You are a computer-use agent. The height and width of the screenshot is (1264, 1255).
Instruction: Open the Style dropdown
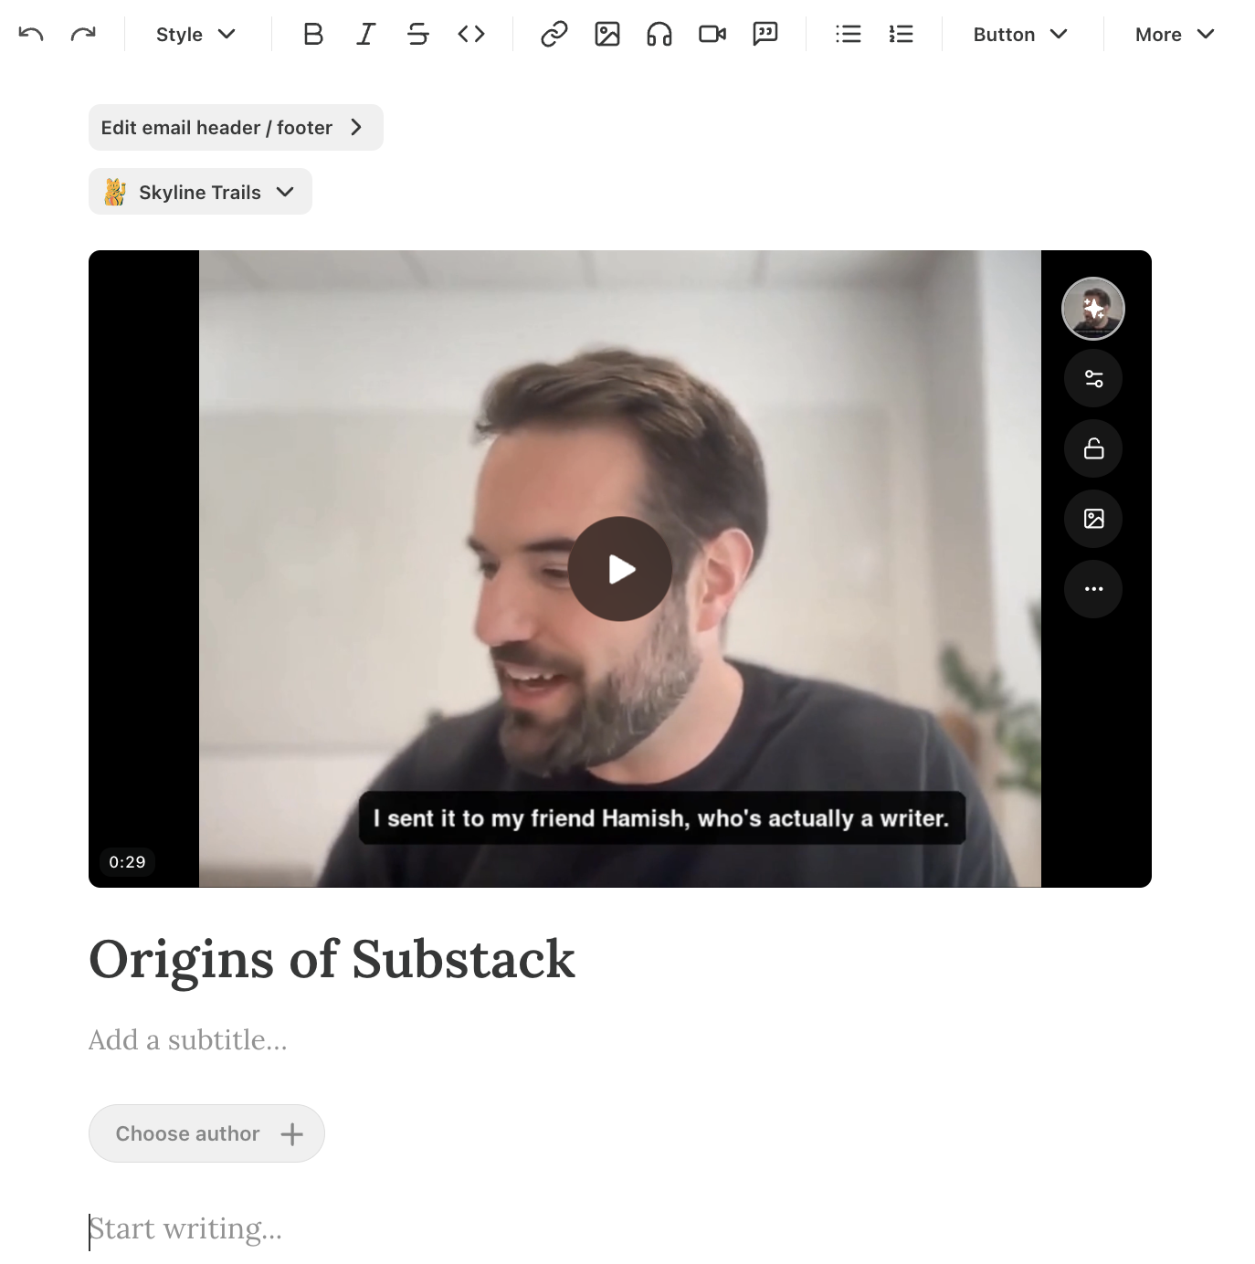(196, 35)
